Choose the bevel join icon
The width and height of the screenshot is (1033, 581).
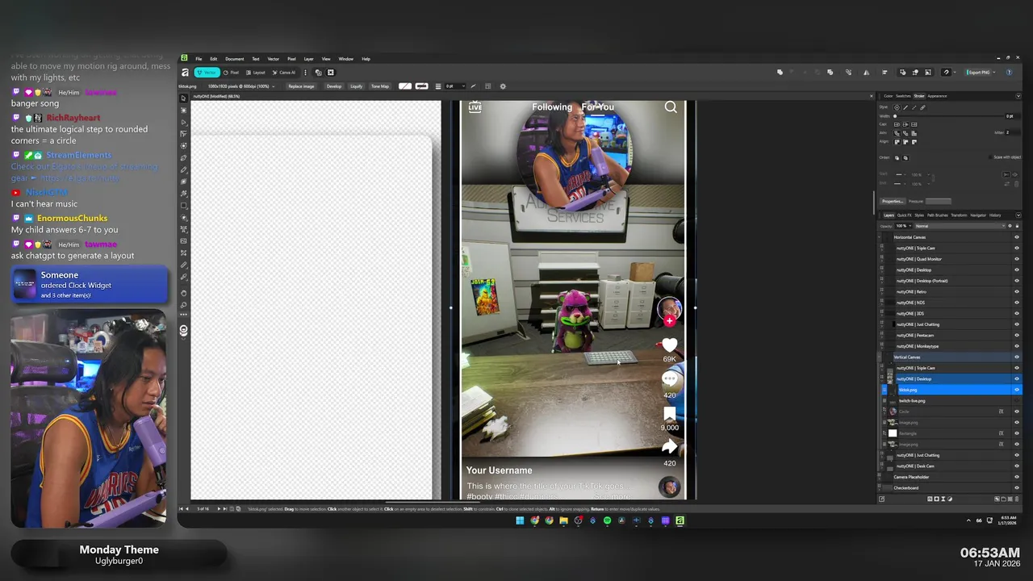[905, 133]
